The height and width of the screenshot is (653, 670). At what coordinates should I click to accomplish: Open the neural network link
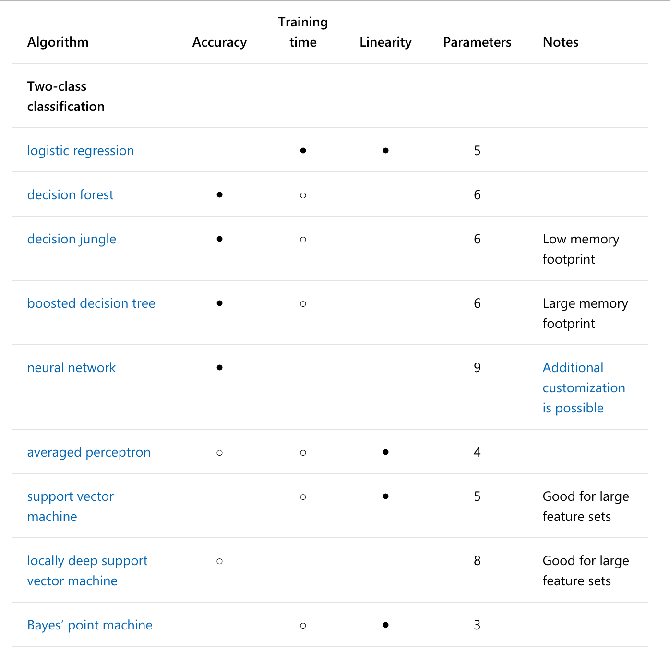72,368
